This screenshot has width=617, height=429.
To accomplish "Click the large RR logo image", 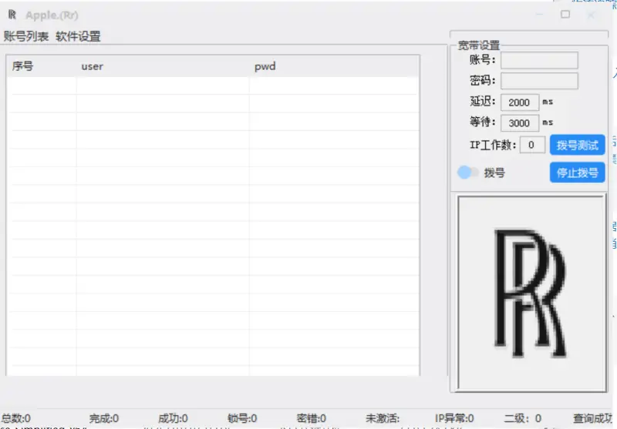I will 530,291.
